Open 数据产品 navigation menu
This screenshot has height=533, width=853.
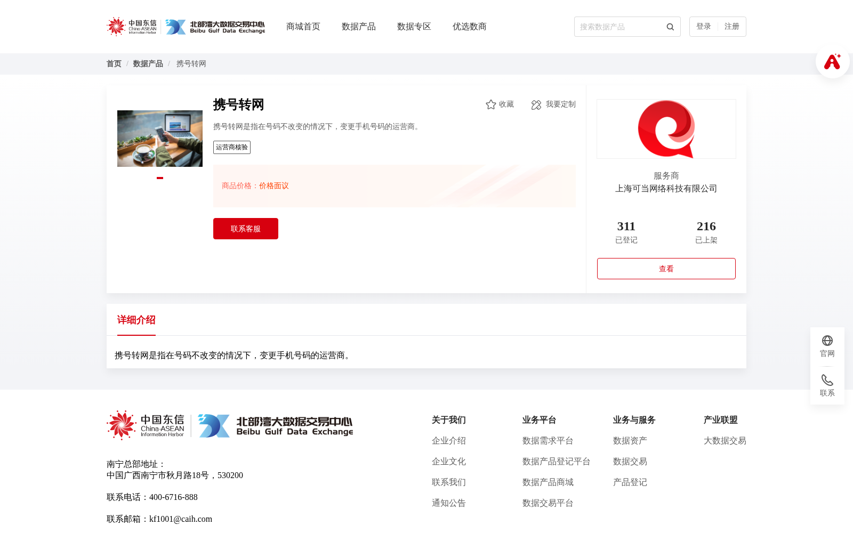(x=359, y=27)
